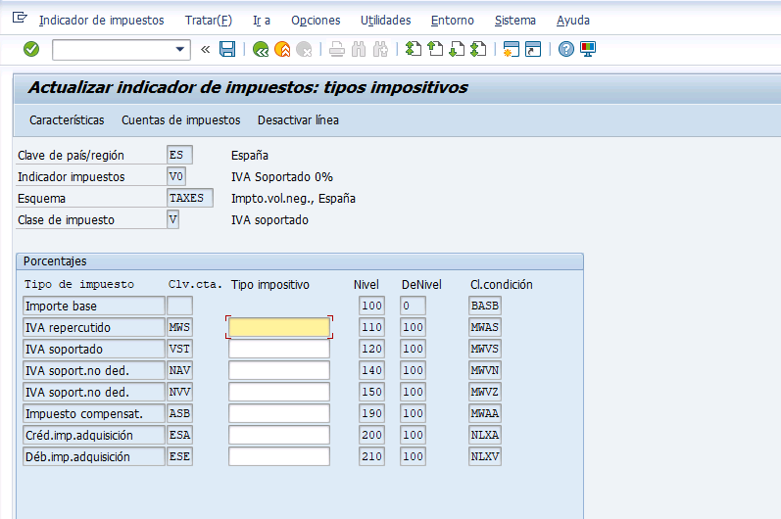
Task: Click the Impto.vol.neg., España description
Action: tap(293, 198)
